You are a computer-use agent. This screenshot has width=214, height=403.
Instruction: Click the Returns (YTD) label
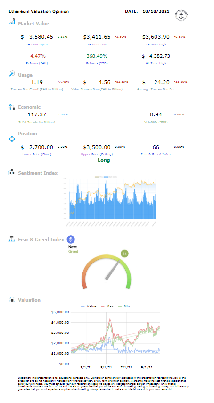(97, 63)
